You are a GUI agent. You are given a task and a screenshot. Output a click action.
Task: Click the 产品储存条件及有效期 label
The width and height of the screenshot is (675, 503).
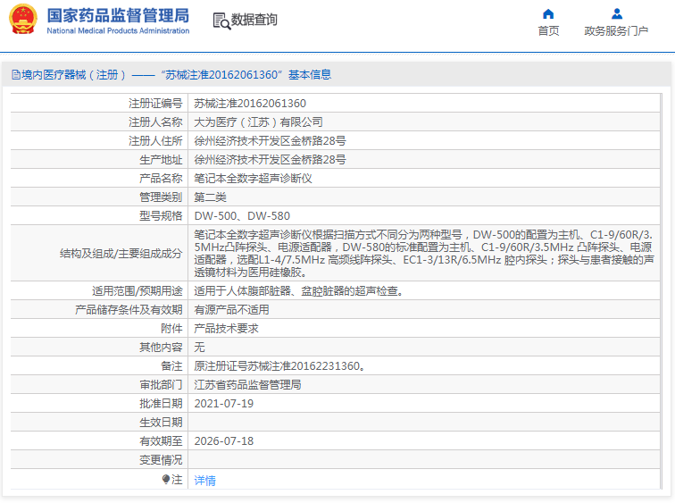coord(129,310)
